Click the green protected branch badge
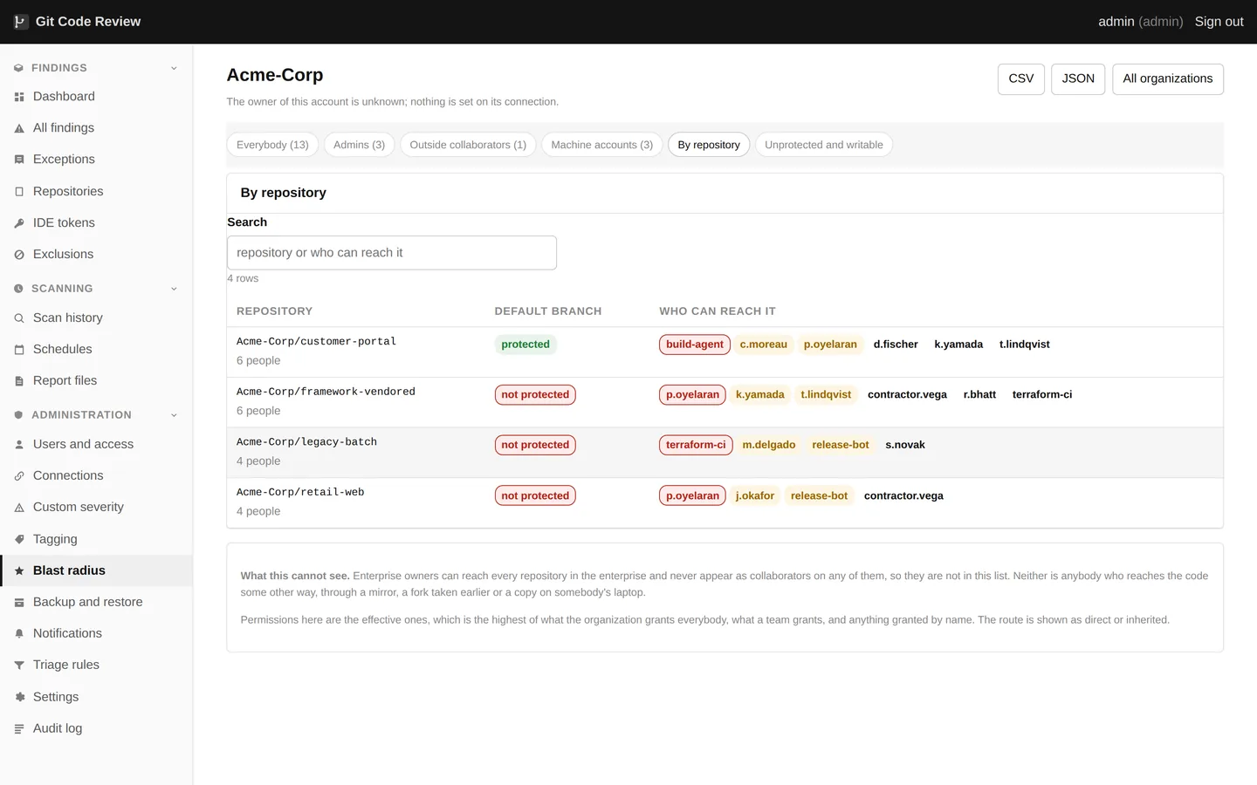 pyautogui.click(x=525, y=345)
